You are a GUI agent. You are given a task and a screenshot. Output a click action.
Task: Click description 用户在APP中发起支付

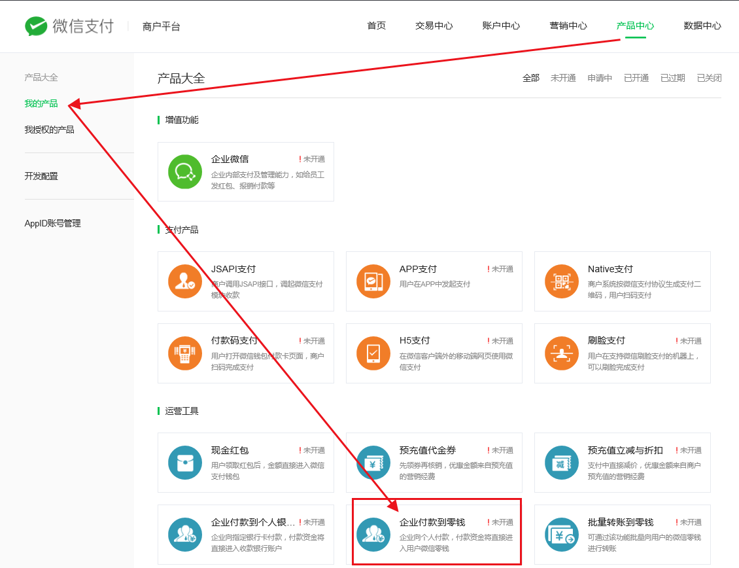pos(434,284)
